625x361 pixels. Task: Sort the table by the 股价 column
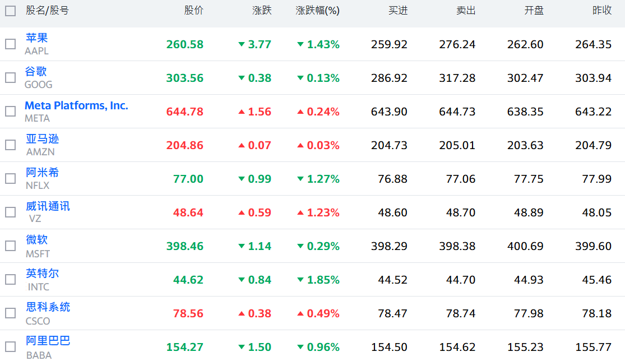(194, 11)
